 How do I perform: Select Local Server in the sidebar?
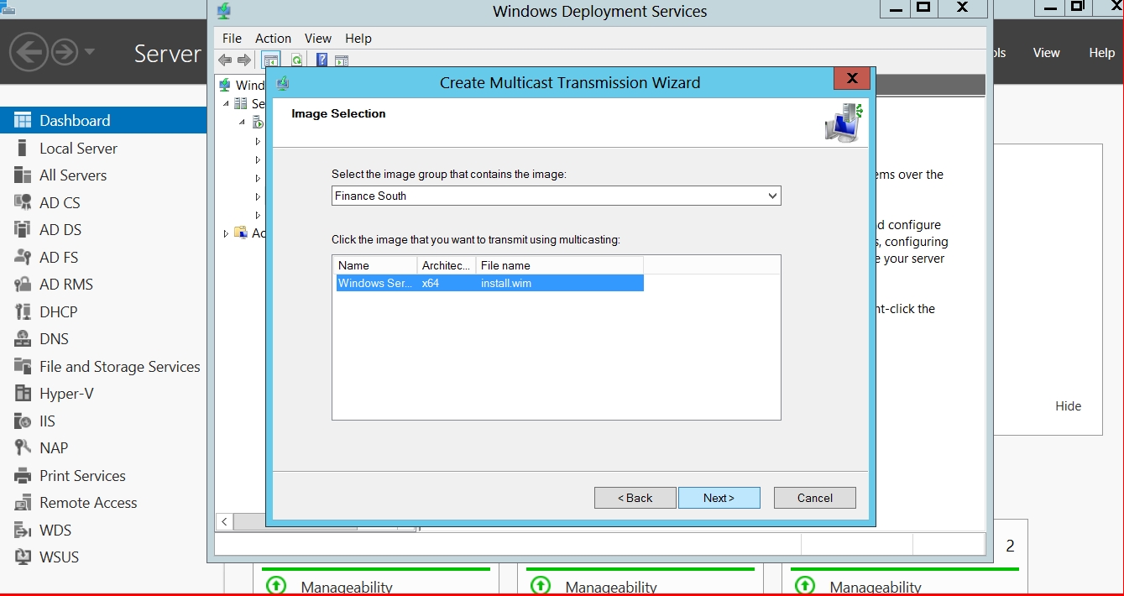(x=103, y=148)
